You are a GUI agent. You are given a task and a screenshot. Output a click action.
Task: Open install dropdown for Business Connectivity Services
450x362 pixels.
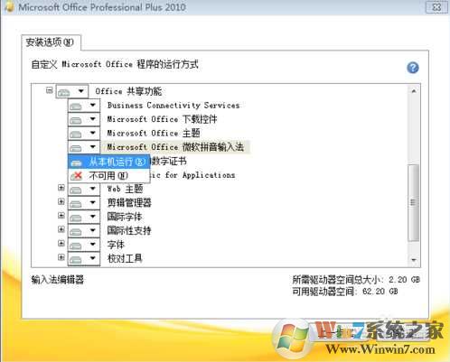(x=84, y=106)
